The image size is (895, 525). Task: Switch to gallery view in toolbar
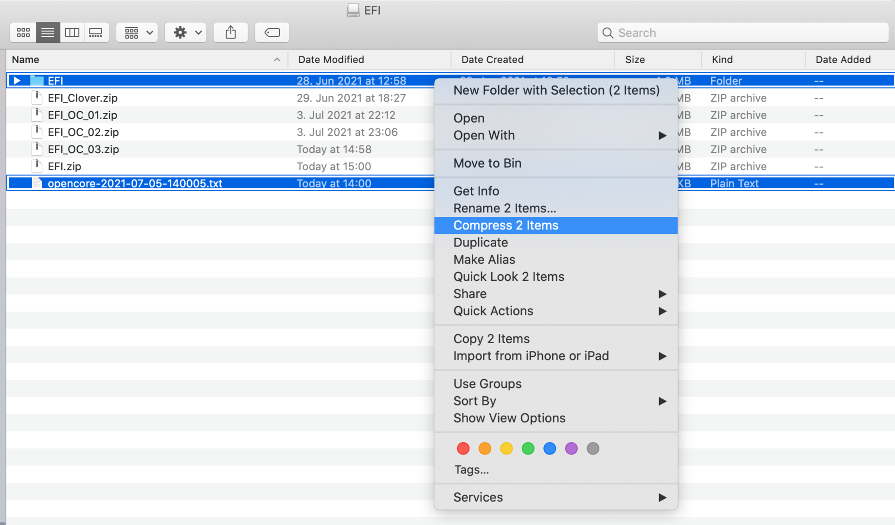click(96, 33)
